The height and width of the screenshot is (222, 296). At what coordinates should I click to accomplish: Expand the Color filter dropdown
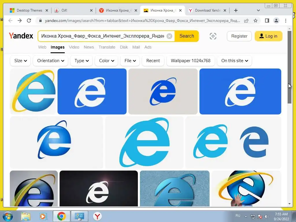tap(106, 61)
